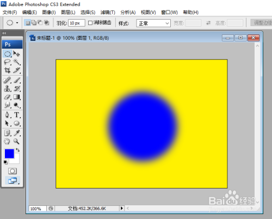This screenshot has height=219, width=272.
Task: Select the Ellipse shape tool
Action: click(x=17, y=123)
